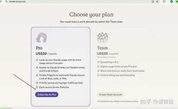178x109 pixels.
Task: Click the checkmark beside Everything in Pro
Action: [x=98, y=62]
